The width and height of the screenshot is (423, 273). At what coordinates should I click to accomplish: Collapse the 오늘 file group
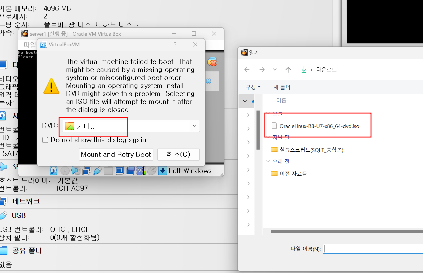coord(268,114)
